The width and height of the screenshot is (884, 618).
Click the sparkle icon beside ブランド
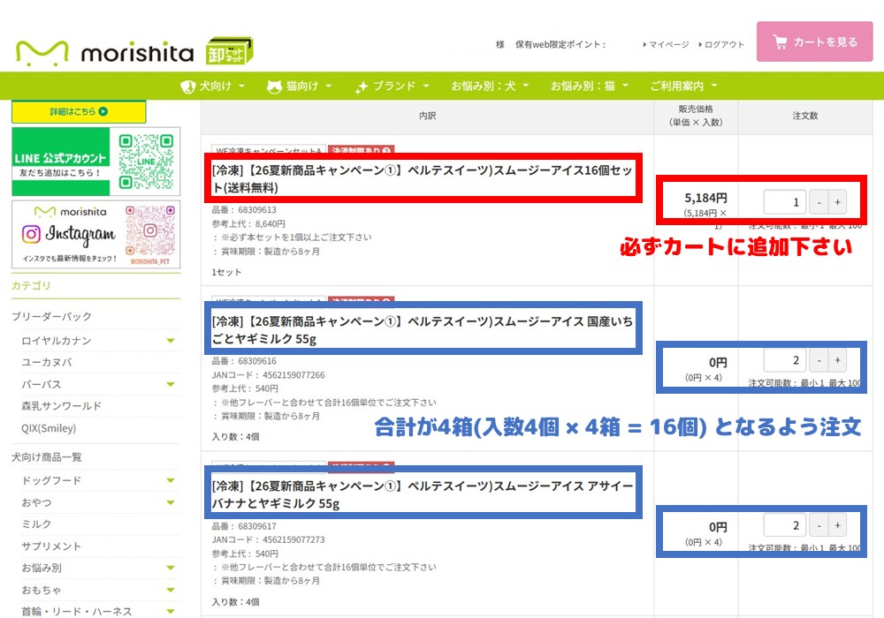point(362,87)
